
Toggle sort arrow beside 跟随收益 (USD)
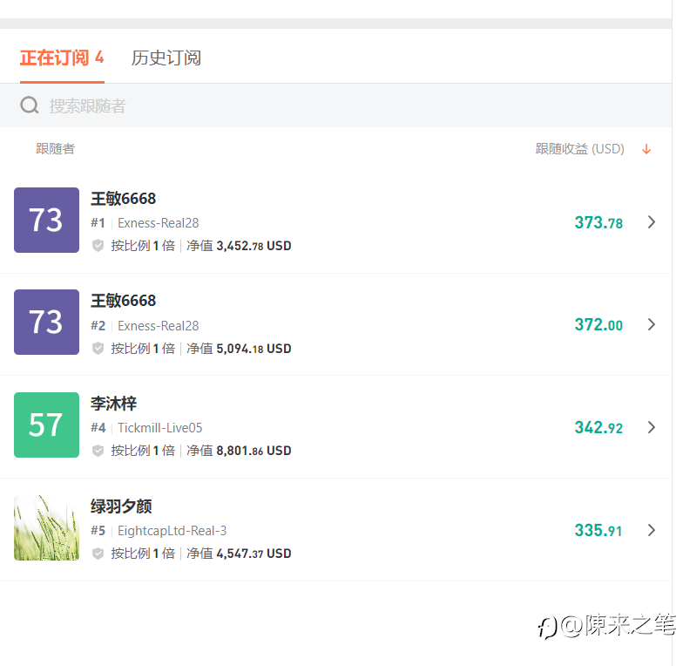coord(646,149)
